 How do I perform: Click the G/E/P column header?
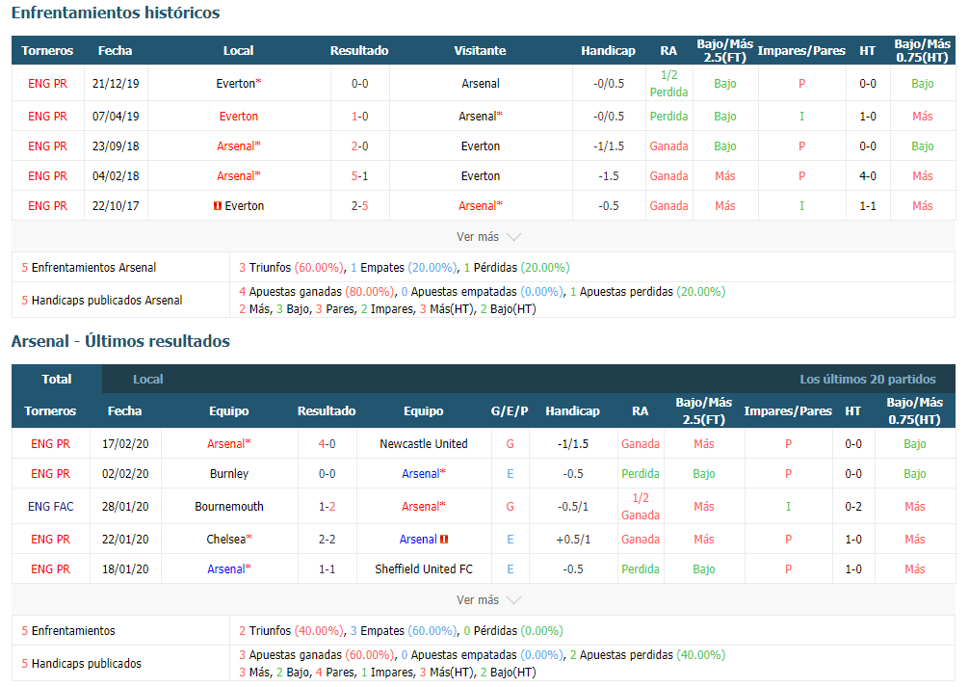coord(510,411)
